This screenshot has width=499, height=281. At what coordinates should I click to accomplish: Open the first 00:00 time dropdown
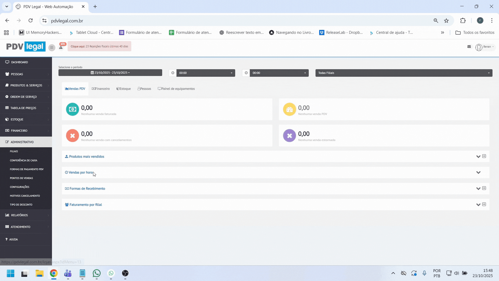(206, 73)
